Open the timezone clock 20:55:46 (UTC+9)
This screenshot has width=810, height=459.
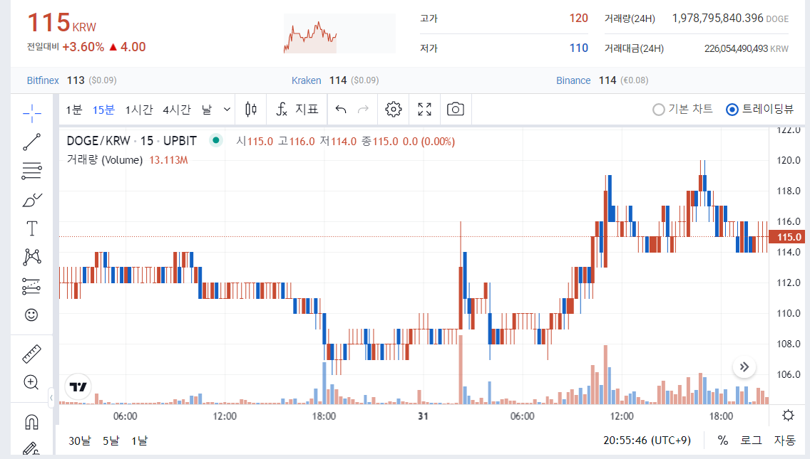point(647,440)
